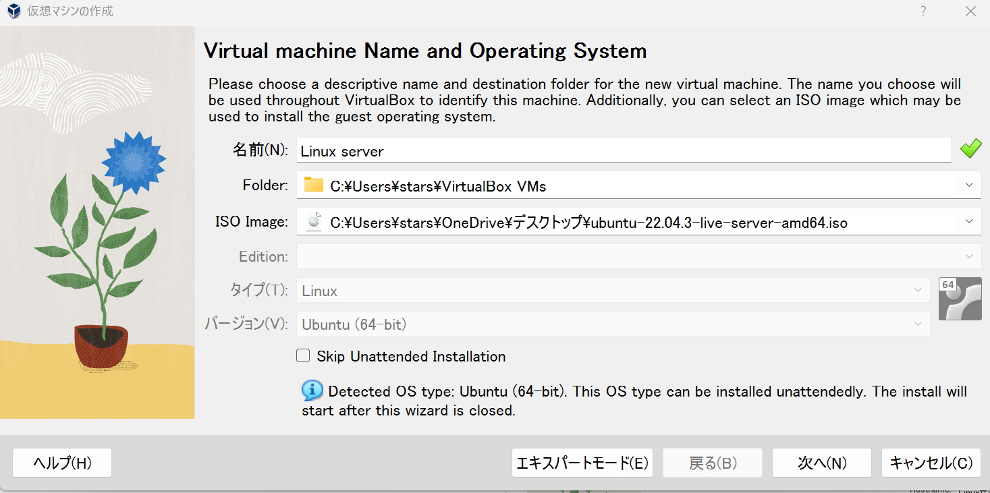Click the disc icon in the ISO Image field

(313, 221)
